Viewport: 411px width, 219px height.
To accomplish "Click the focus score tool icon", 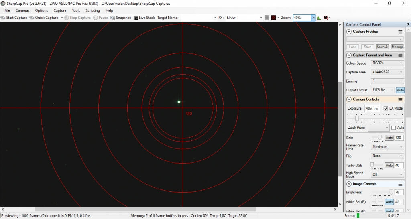I will point(326,18).
